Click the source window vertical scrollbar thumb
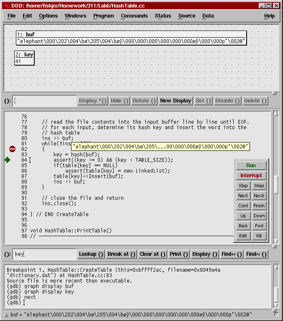The width and height of the screenshot is (283, 321). tap(276, 184)
